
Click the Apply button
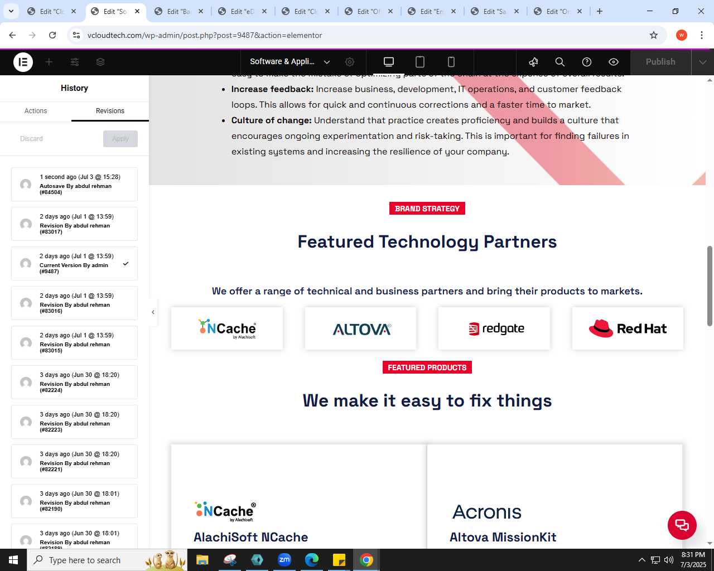pos(120,139)
